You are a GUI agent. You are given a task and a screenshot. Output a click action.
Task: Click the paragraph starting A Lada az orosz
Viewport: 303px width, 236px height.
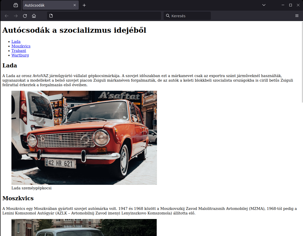[148, 80]
